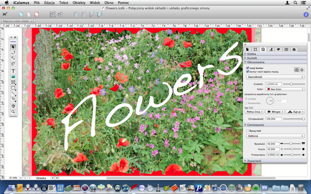Open the 'Połączony widok okładki' view dropdown

click(18, 21)
